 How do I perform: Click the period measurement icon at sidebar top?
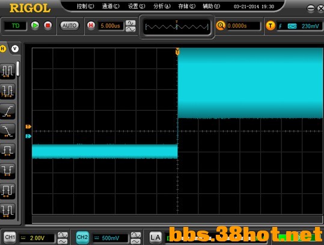coord(8,72)
